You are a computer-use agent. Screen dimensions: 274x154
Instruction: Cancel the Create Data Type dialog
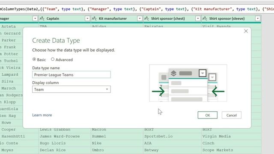pyautogui.click(x=231, y=115)
